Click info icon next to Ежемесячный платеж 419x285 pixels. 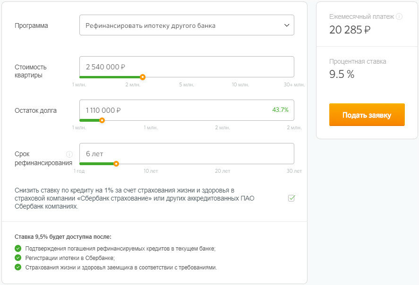click(399, 17)
